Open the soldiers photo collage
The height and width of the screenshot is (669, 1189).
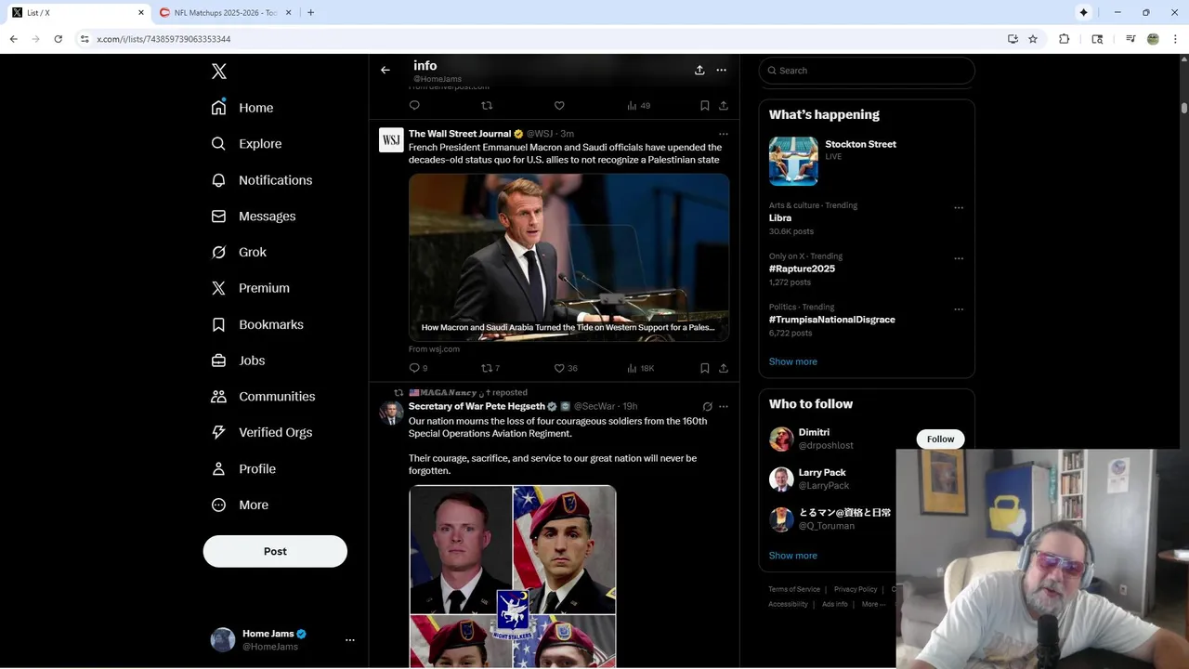[x=513, y=576]
